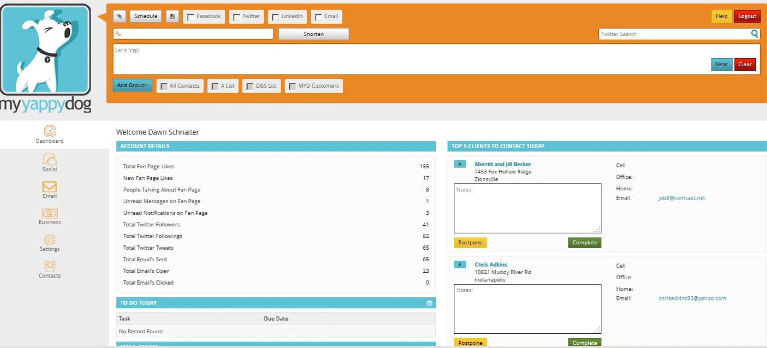Click the Due Date column header

click(276, 318)
